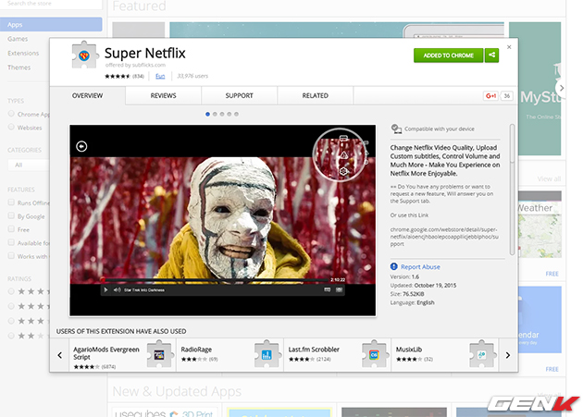Select Extensions in the store sidebar
This screenshot has width=583, height=417.
click(23, 53)
